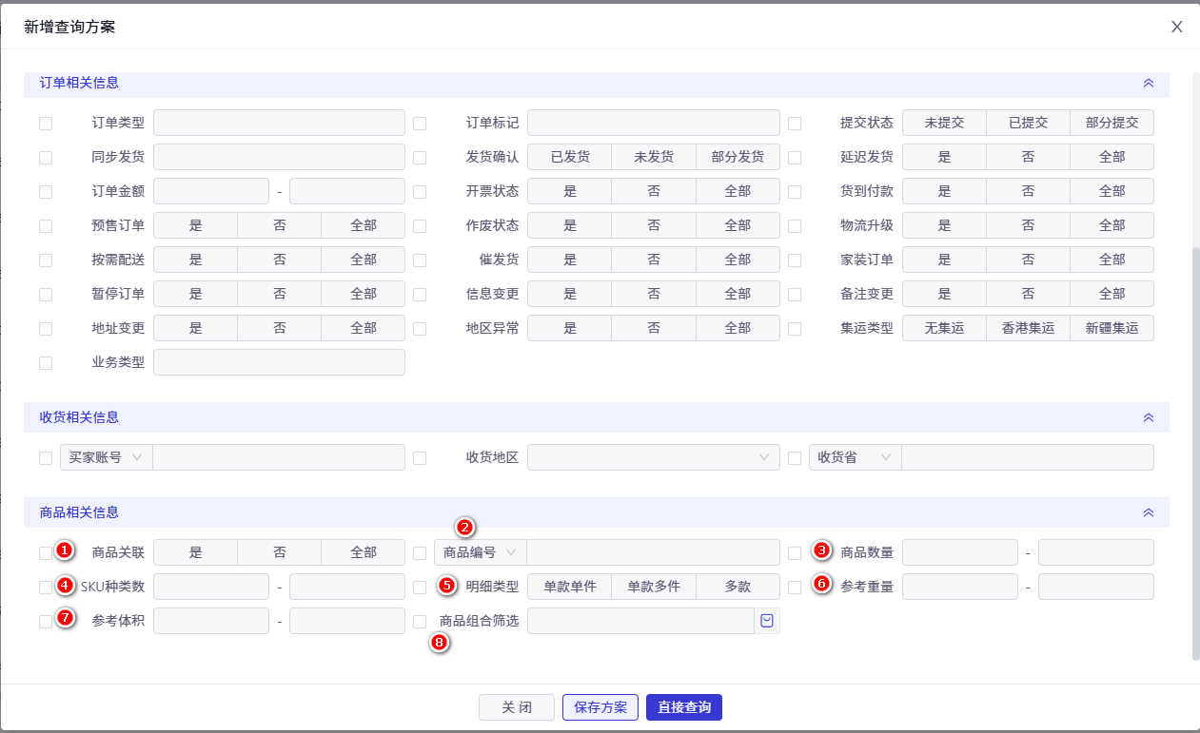Tick the 同步发货 checkbox
The height and width of the screenshot is (733, 1200).
[46, 158]
